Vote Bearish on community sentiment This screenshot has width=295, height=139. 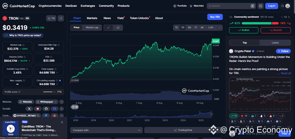click(x=276, y=30)
